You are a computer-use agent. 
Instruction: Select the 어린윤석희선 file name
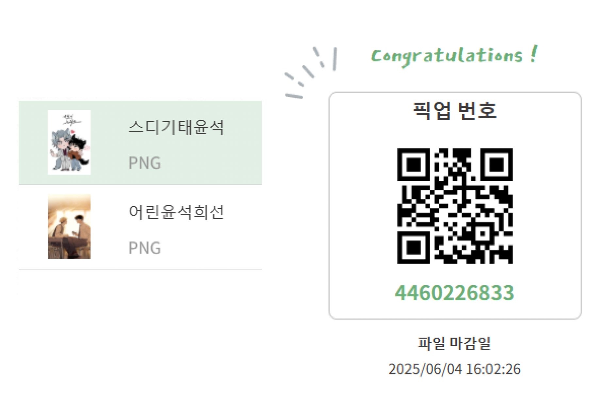176,212
